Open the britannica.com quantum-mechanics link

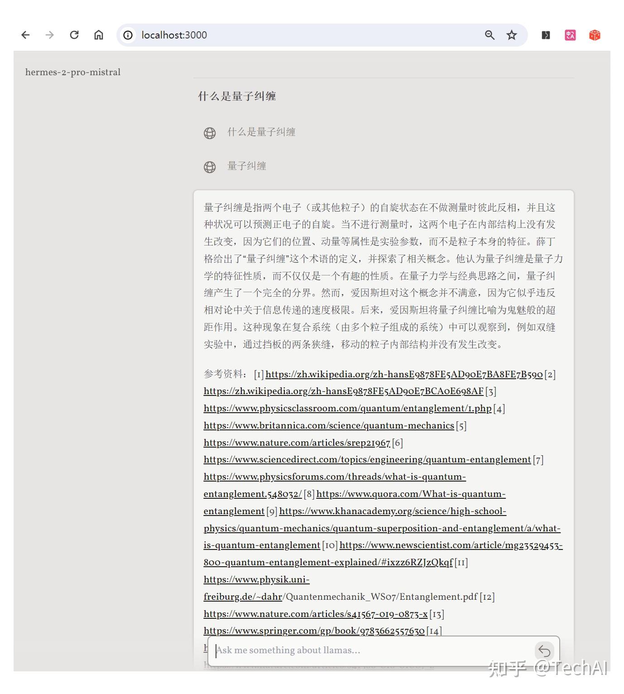pos(329,425)
